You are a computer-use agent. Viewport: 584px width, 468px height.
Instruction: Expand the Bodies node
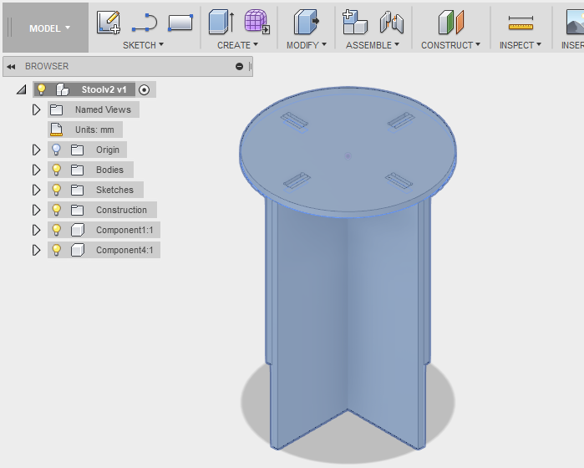click(36, 170)
